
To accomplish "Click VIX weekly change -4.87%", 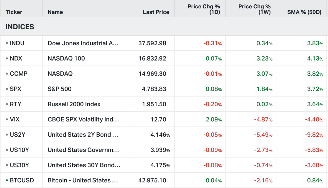I will pos(263,120).
